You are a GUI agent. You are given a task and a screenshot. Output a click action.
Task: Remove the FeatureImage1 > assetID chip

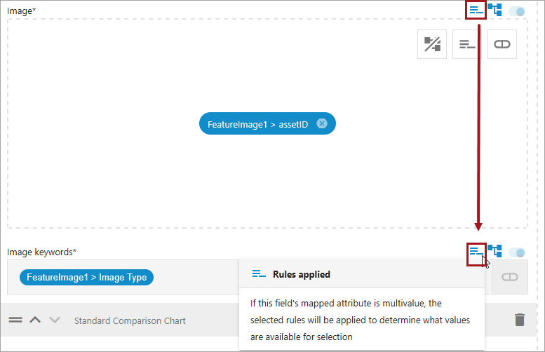tap(322, 124)
